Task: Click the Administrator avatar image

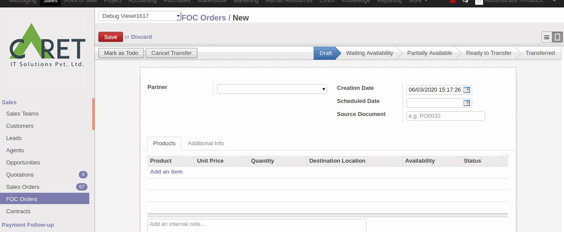Action: coord(479,2)
